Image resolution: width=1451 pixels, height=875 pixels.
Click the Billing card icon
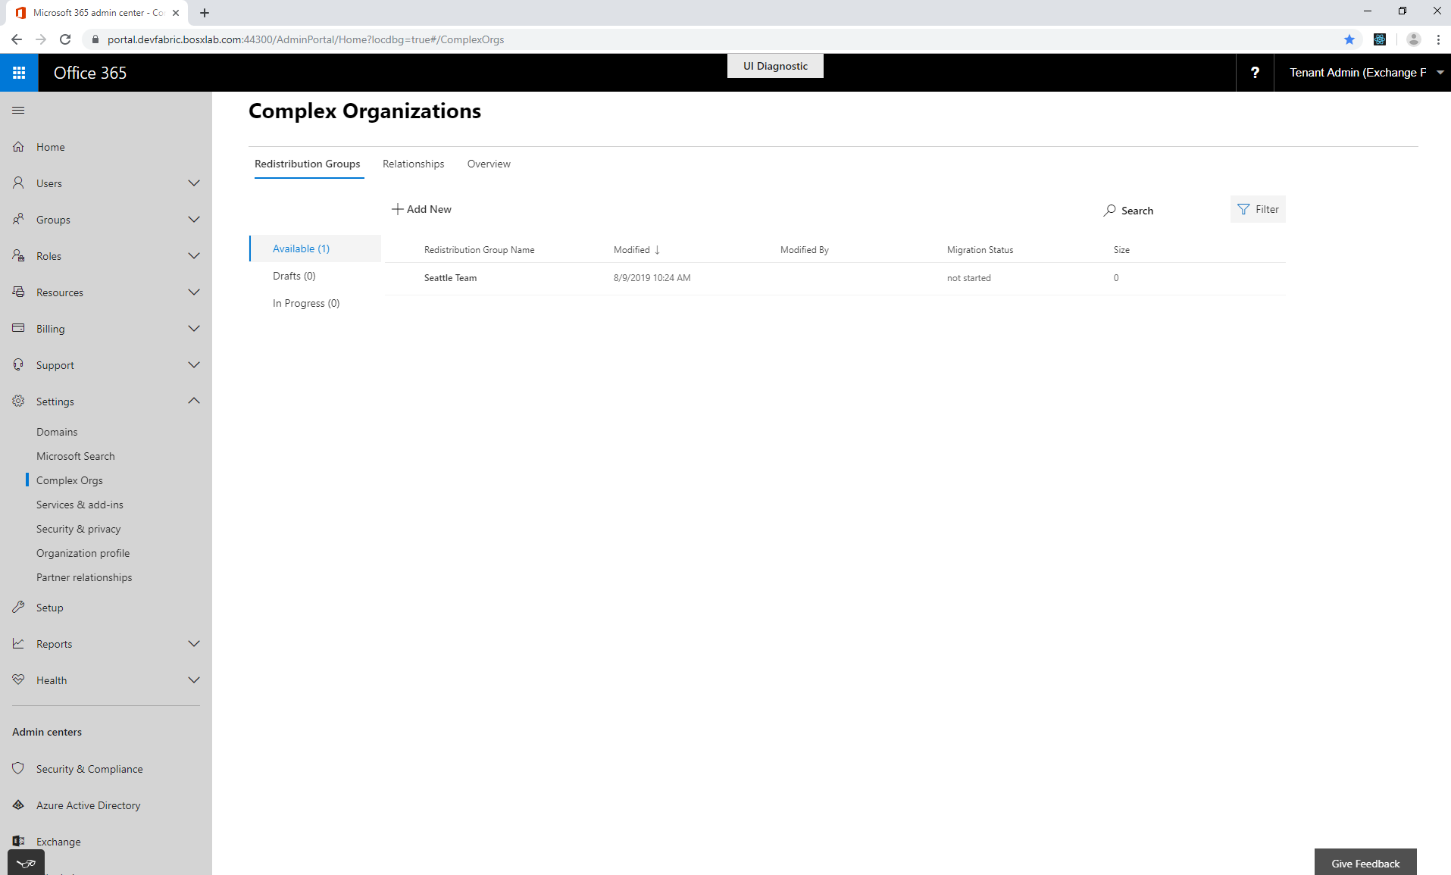point(18,329)
